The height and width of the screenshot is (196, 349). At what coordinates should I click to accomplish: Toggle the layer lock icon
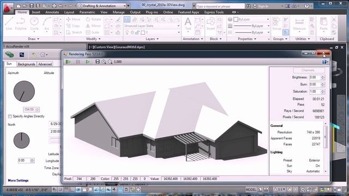[x=137, y=33]
